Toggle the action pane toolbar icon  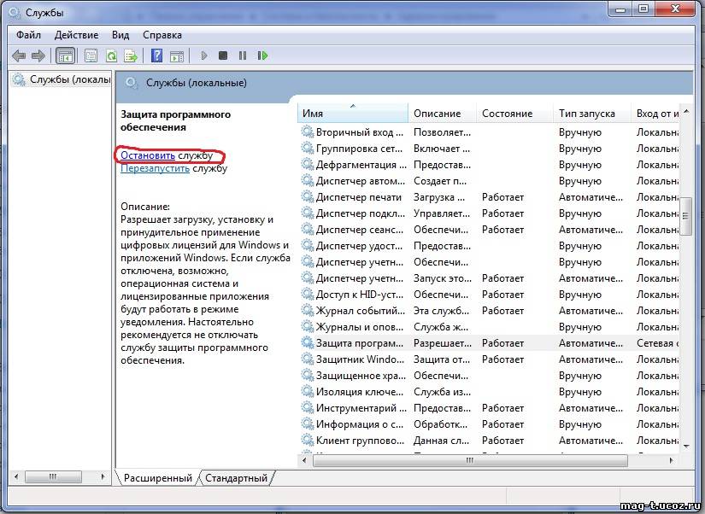pyautogui.click(x=177, y=56)
